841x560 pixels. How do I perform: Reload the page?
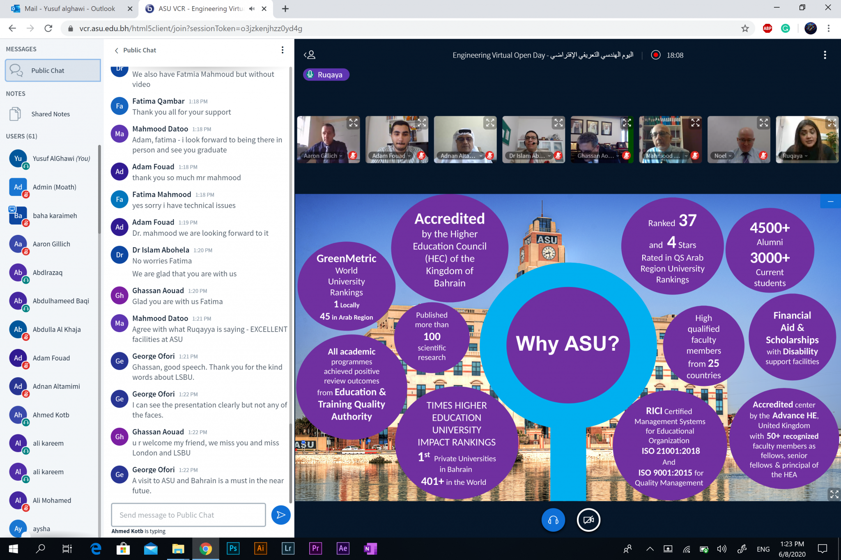pyautogui.click(x=48, y=28)
